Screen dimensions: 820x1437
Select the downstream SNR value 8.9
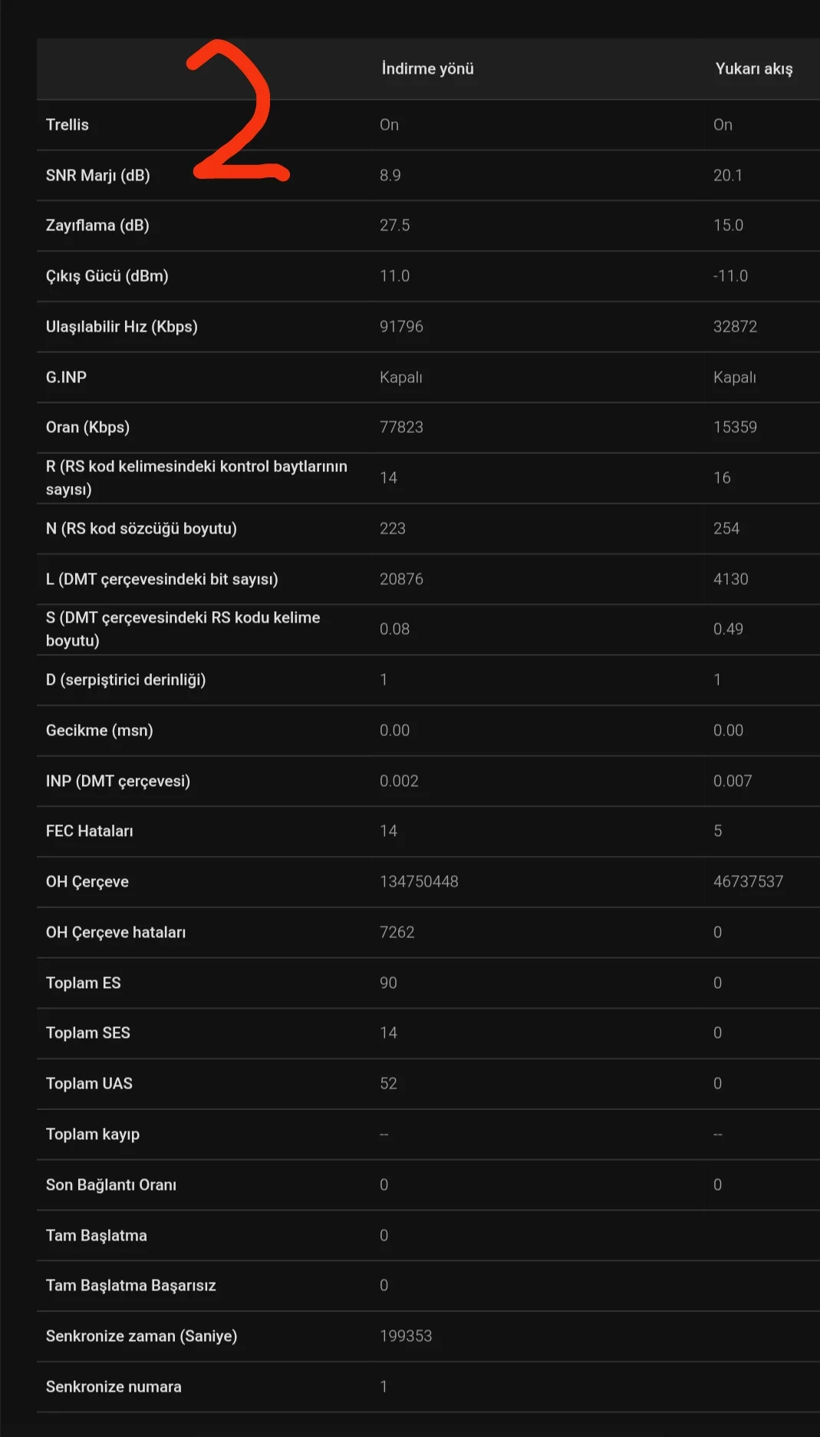pos(390,176)
